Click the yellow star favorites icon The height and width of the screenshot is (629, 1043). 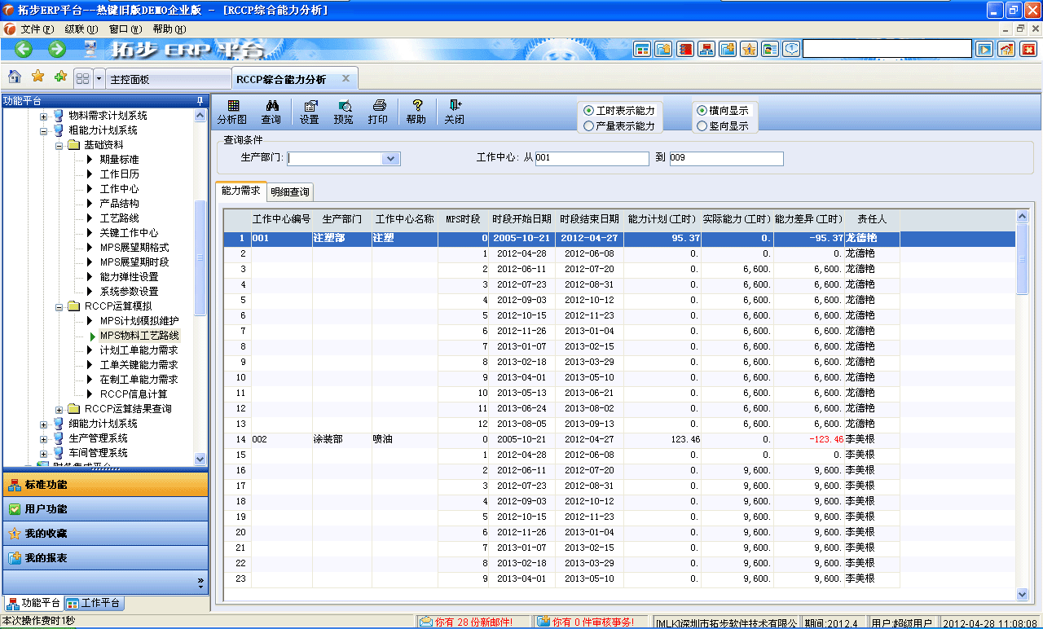37,77
